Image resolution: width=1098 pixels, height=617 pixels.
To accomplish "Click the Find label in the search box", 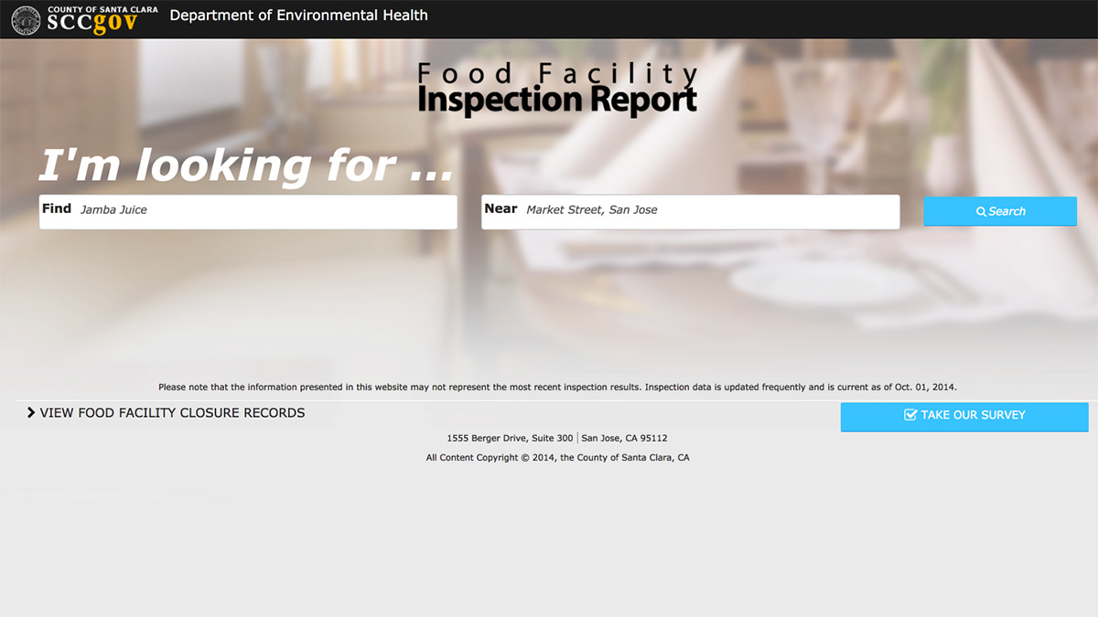I will [x=57, y=208].
